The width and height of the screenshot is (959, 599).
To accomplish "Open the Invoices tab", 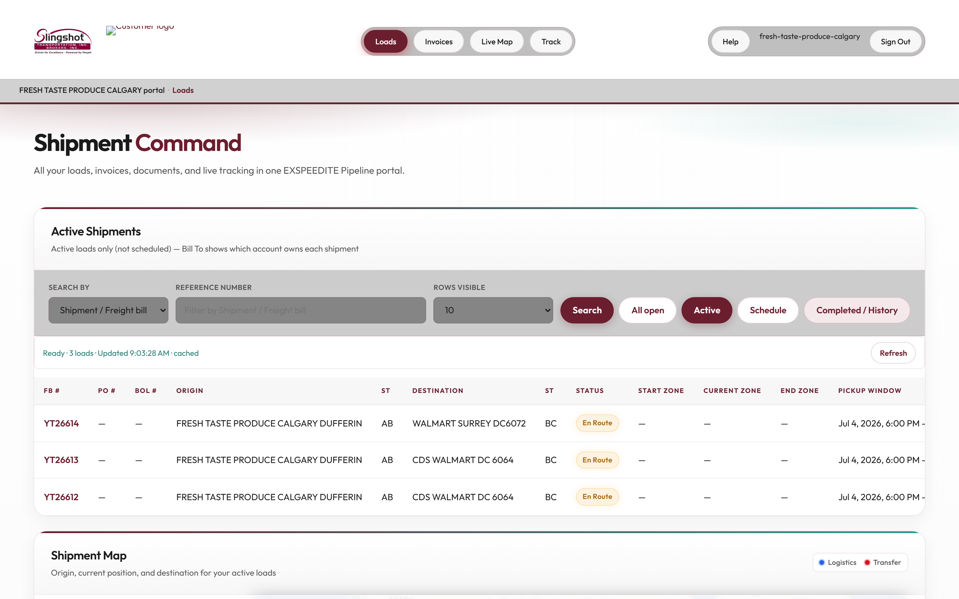I will (438, 42).
